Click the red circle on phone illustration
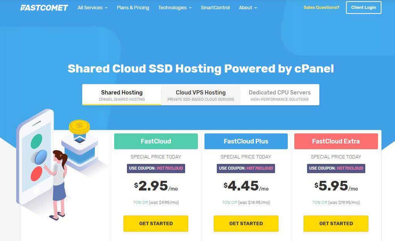Image resolution: width=395 pixels, height=241 pixels. pos(37,174)
